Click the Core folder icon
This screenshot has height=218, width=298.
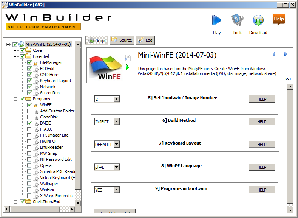pos(28,50)
